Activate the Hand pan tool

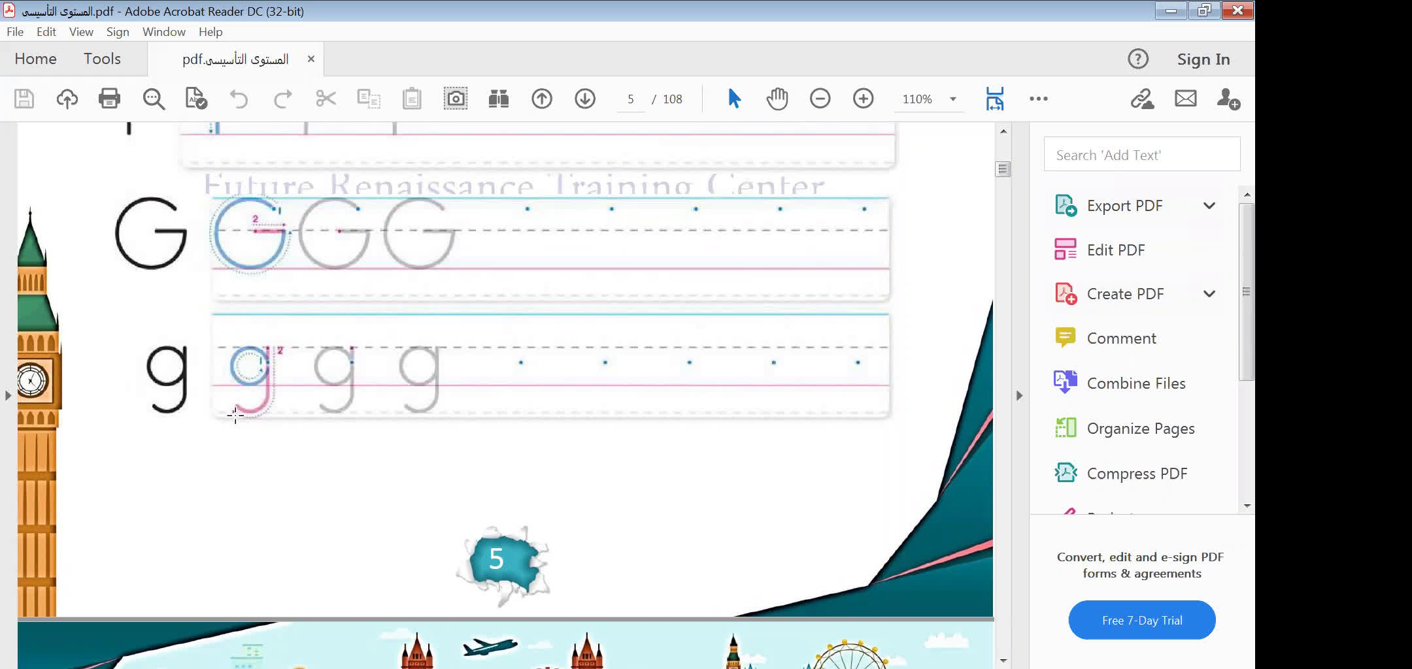coord(777,99)
